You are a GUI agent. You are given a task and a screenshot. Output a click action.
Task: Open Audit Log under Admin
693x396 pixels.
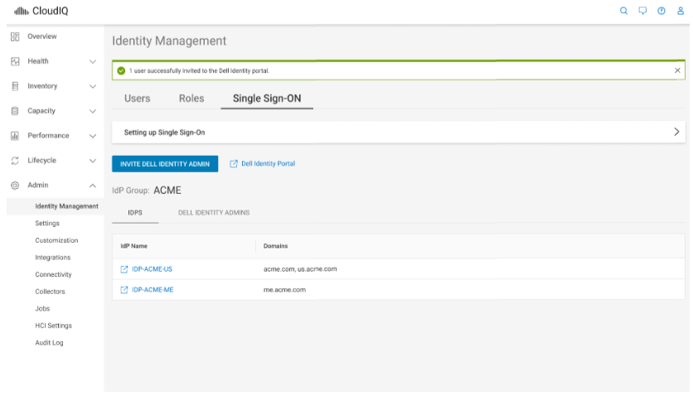(49, 343)
